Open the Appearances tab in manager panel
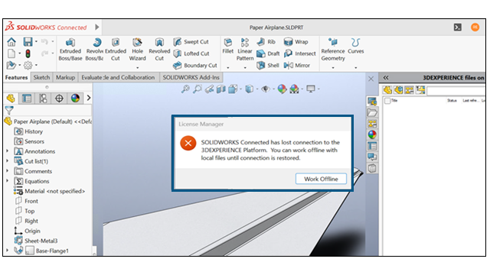This screenshot has height=275, width=490. tap(75, 99)
